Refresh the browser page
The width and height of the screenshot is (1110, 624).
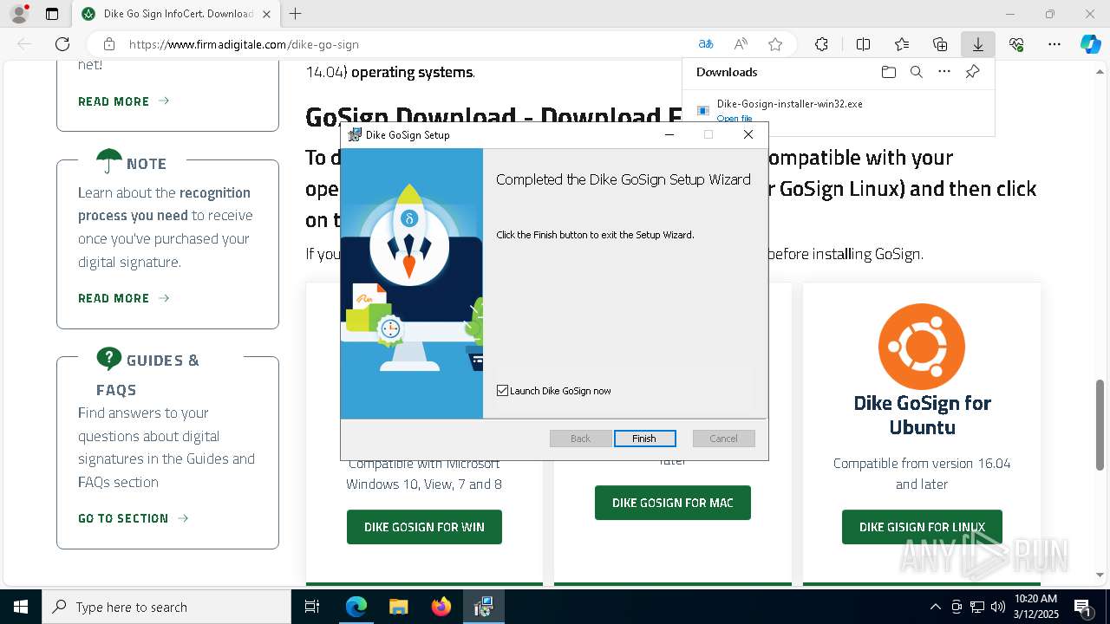pyautogui.click(x=62, y=44)
